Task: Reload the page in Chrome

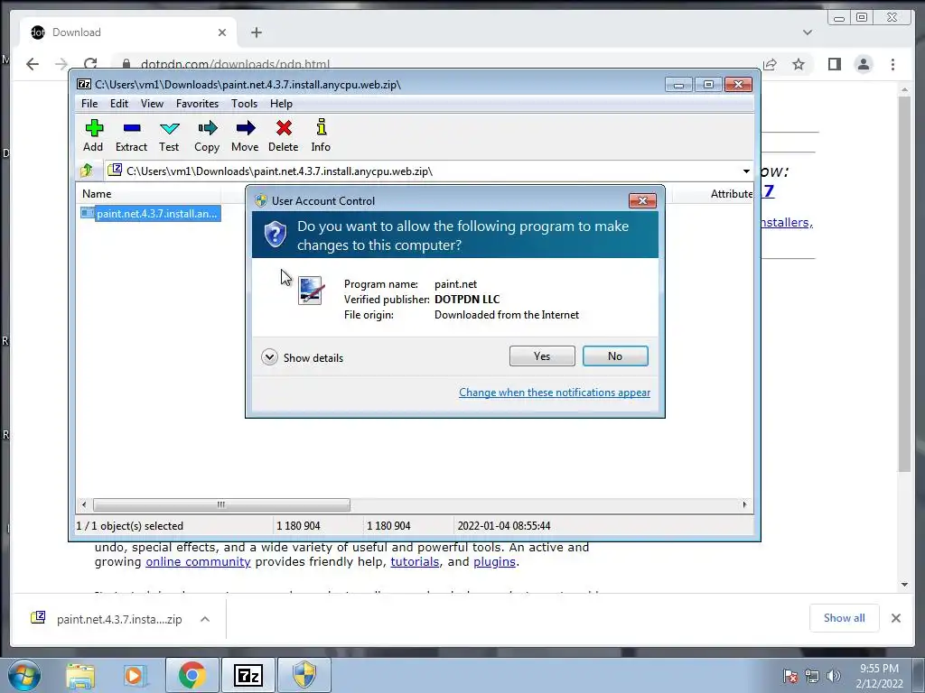Action: click(90, 64)
